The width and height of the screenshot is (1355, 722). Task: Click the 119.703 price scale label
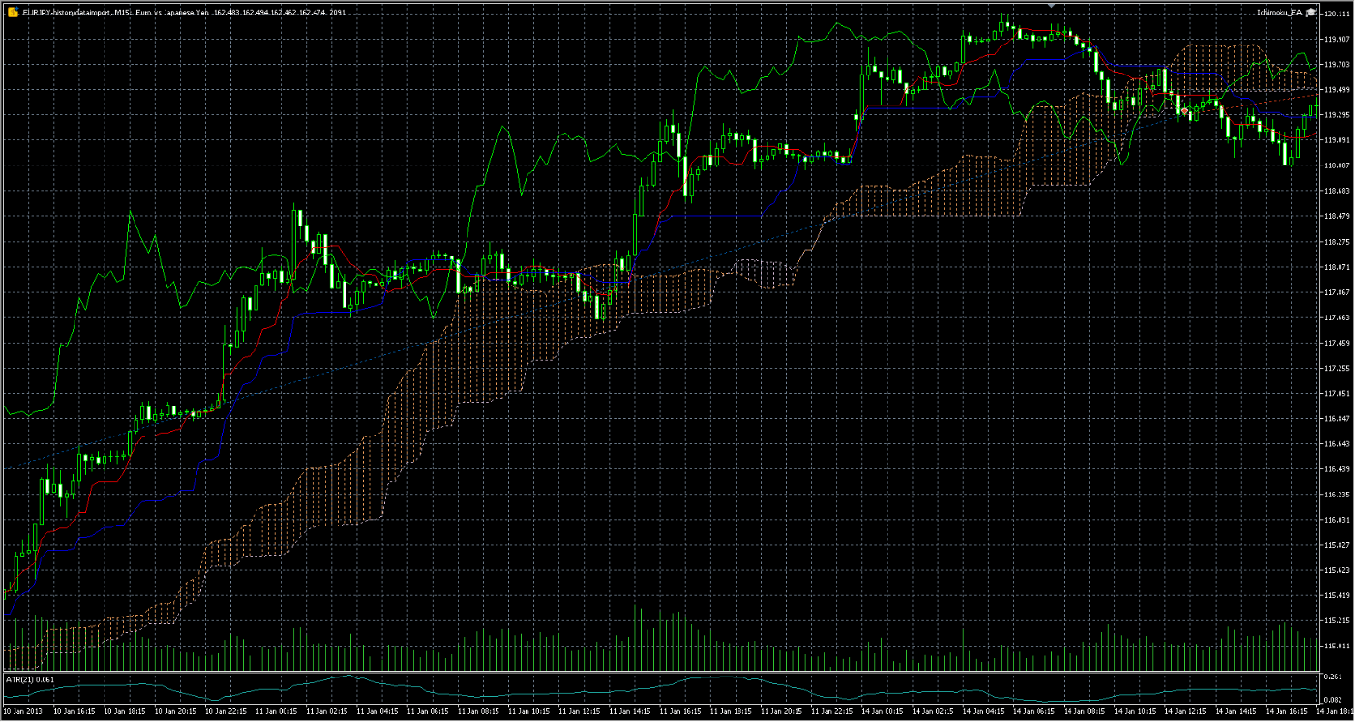(1337, 64)
